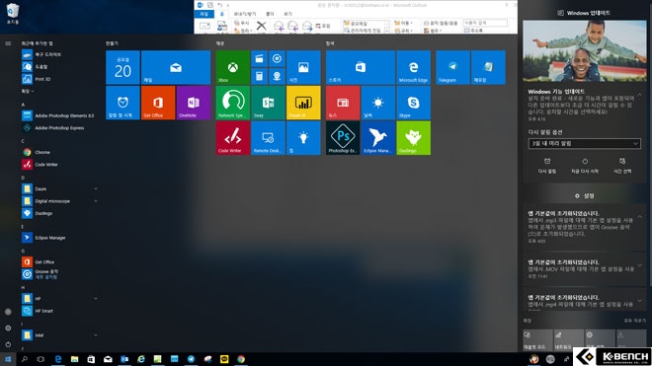
Task: Launch Photoshop Express tile
Action: 343,138
